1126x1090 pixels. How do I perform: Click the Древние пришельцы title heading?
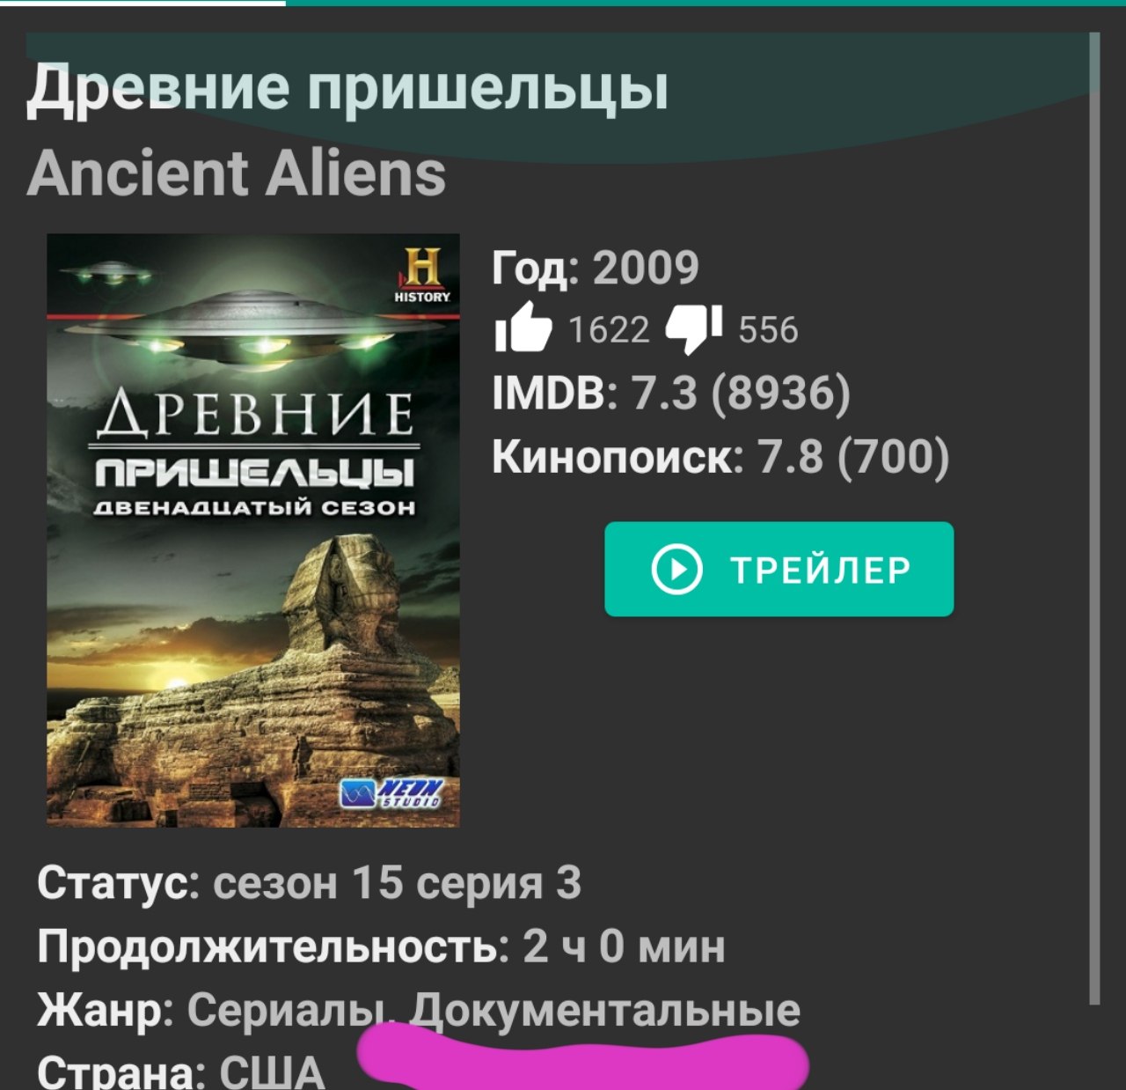(347, 88)
